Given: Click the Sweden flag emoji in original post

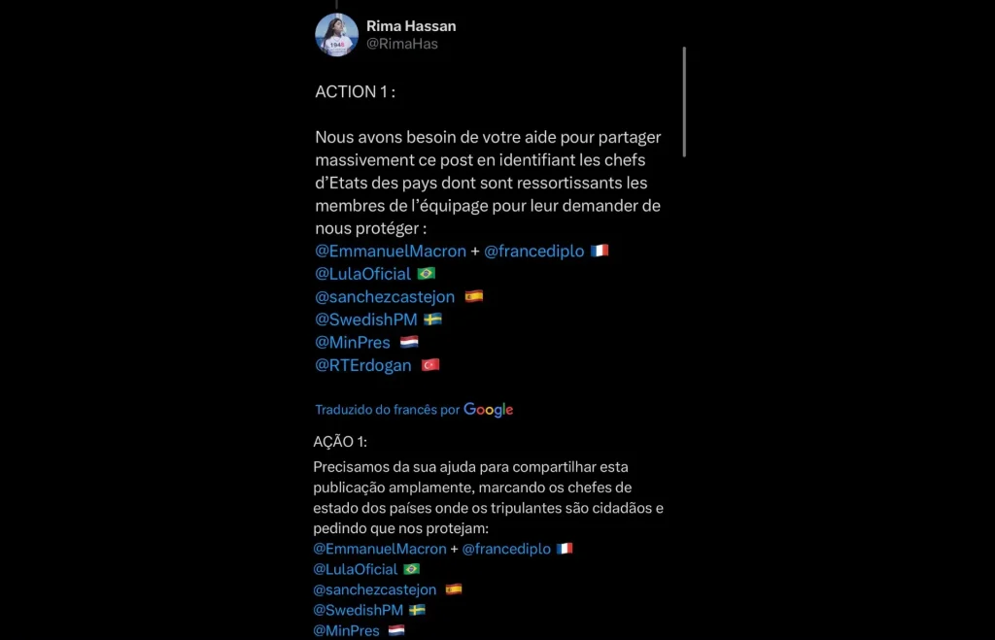Looking at the screenshot, I should click(x=432, y=320).
